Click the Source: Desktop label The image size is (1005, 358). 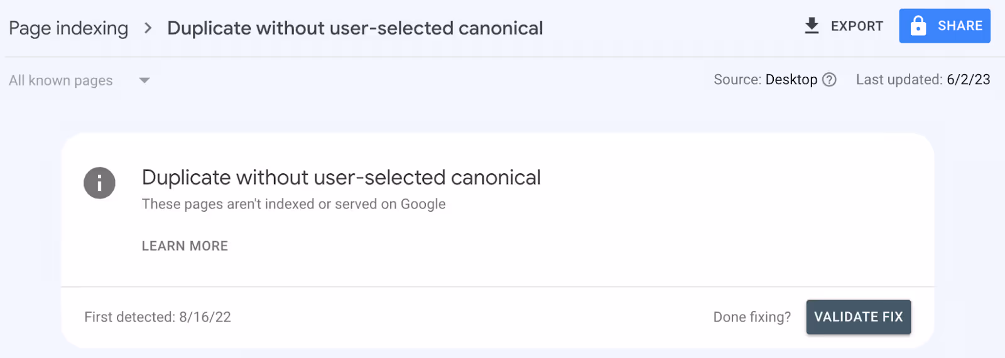tap(766, 80)
